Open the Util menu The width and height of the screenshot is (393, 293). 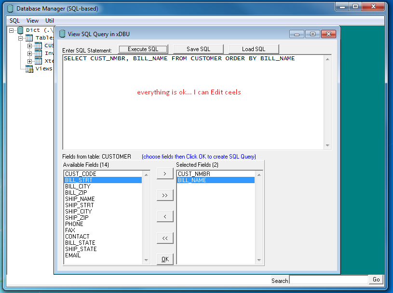point(50,21)
